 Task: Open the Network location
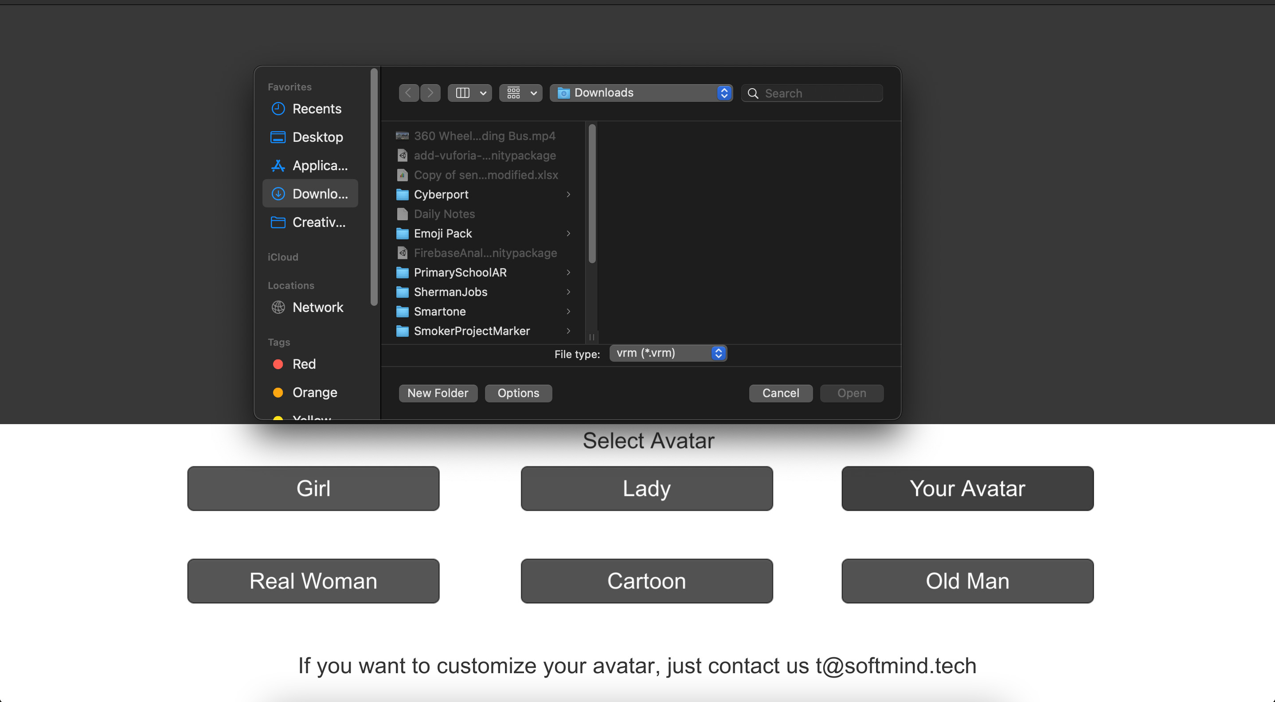(318, 307)
